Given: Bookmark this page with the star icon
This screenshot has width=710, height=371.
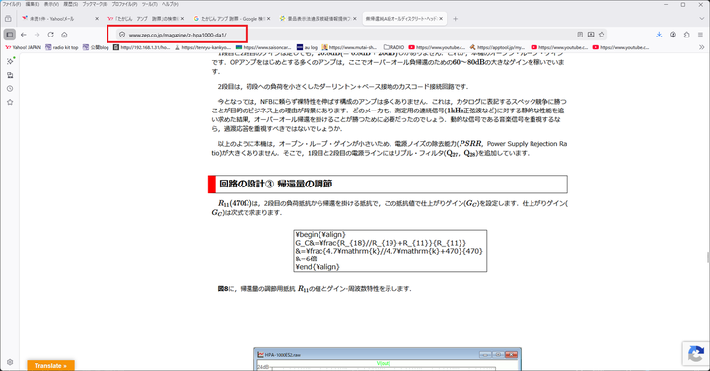Looking at the screenshot, I should click(x=602, y=35).
